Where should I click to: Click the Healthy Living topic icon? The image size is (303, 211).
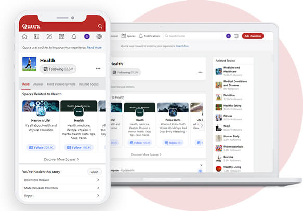tap(219, 168)
